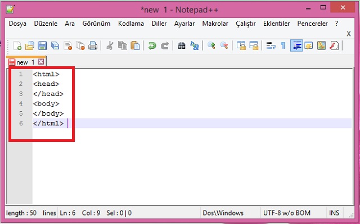This screenshot has height=224, width=360.
Task: Paste with the clipboard icon
Action: [x=135, y=45]
